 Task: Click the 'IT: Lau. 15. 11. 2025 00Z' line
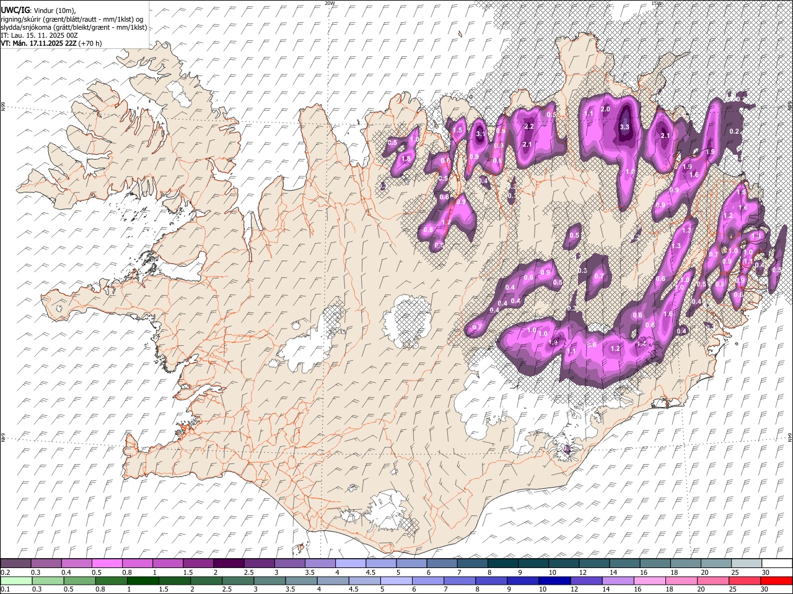pyautogui.click(x=39, y=35)
